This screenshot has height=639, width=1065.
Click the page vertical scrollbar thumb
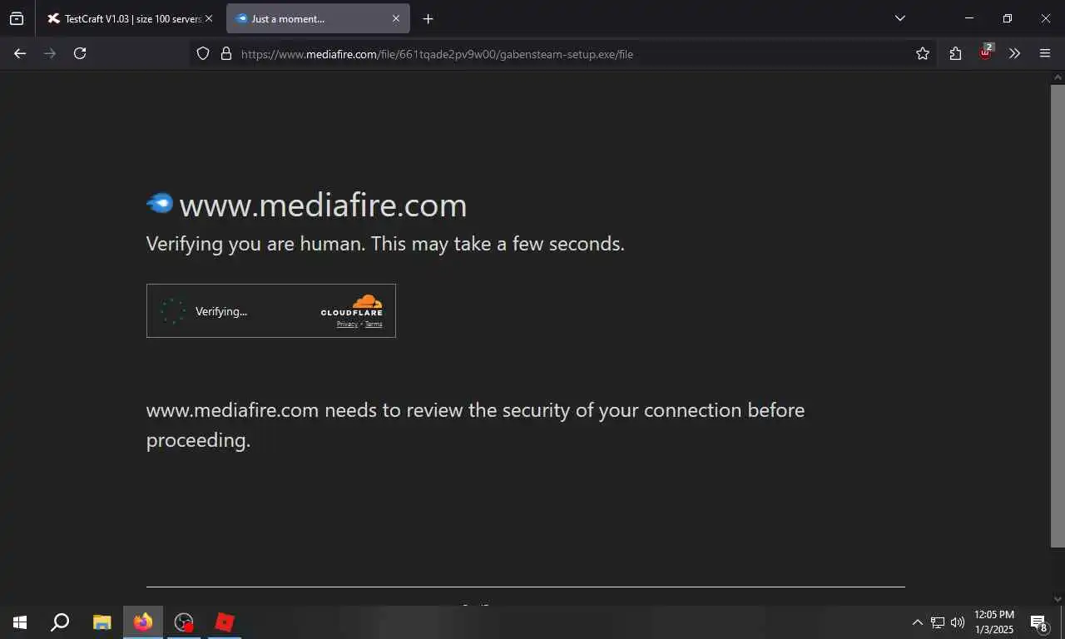1058,315
